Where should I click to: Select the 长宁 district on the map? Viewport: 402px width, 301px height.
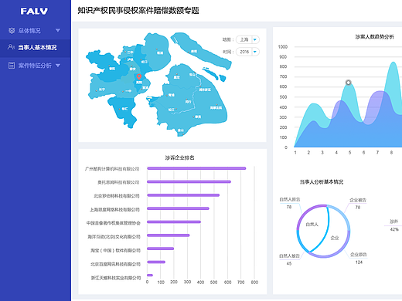click(x=102, y=90)
